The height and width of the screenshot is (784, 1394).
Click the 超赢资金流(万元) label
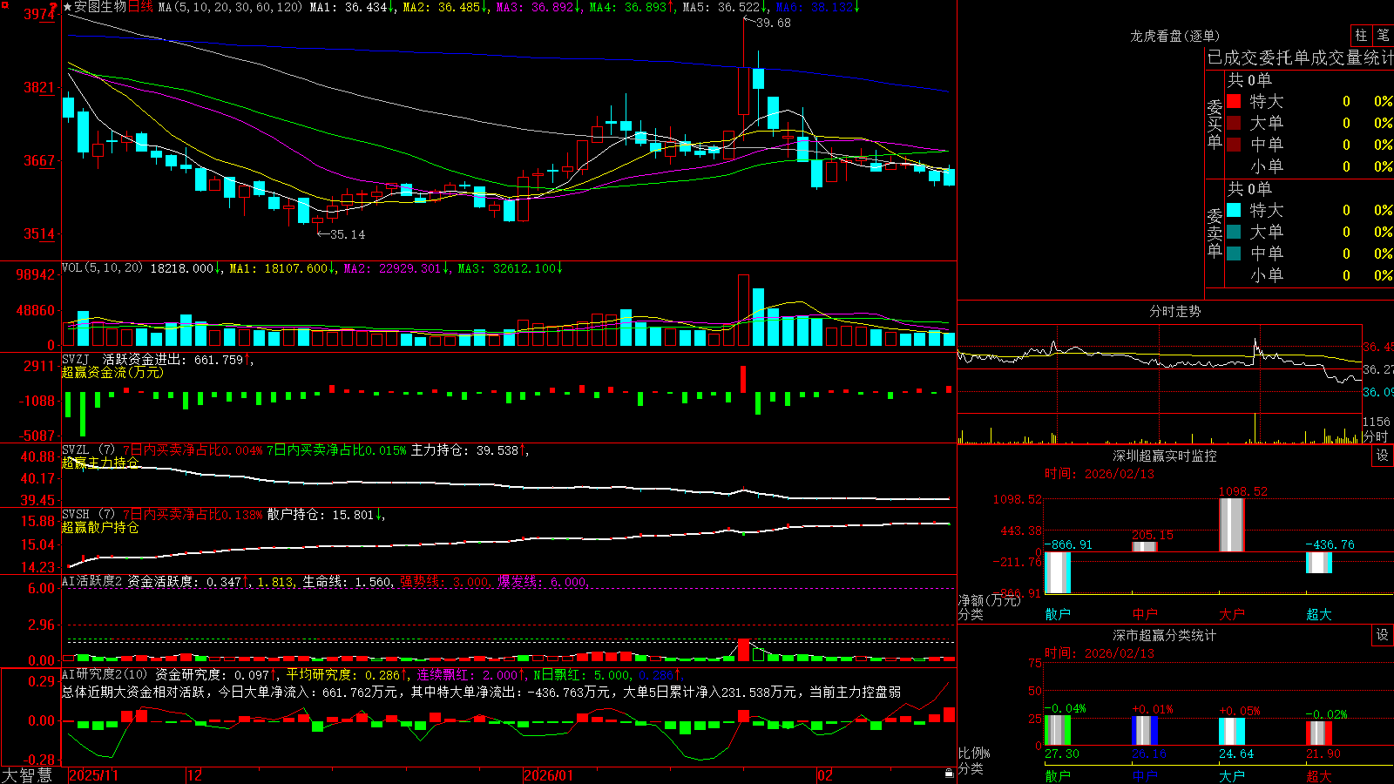point(112,372)
